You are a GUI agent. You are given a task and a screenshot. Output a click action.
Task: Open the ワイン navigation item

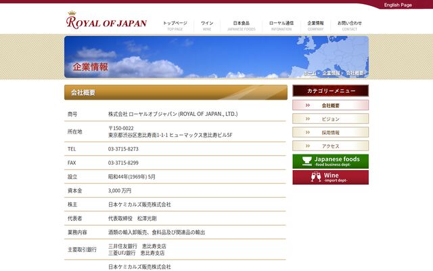[x=207, y=26]
